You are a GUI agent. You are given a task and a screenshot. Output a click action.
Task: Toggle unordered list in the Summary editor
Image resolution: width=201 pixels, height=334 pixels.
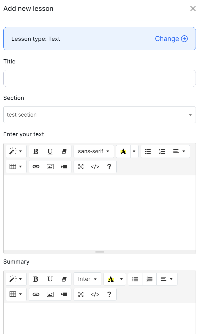tap(135, 279)
